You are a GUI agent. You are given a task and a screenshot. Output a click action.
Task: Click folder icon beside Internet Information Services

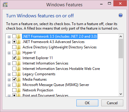(19, 63)
